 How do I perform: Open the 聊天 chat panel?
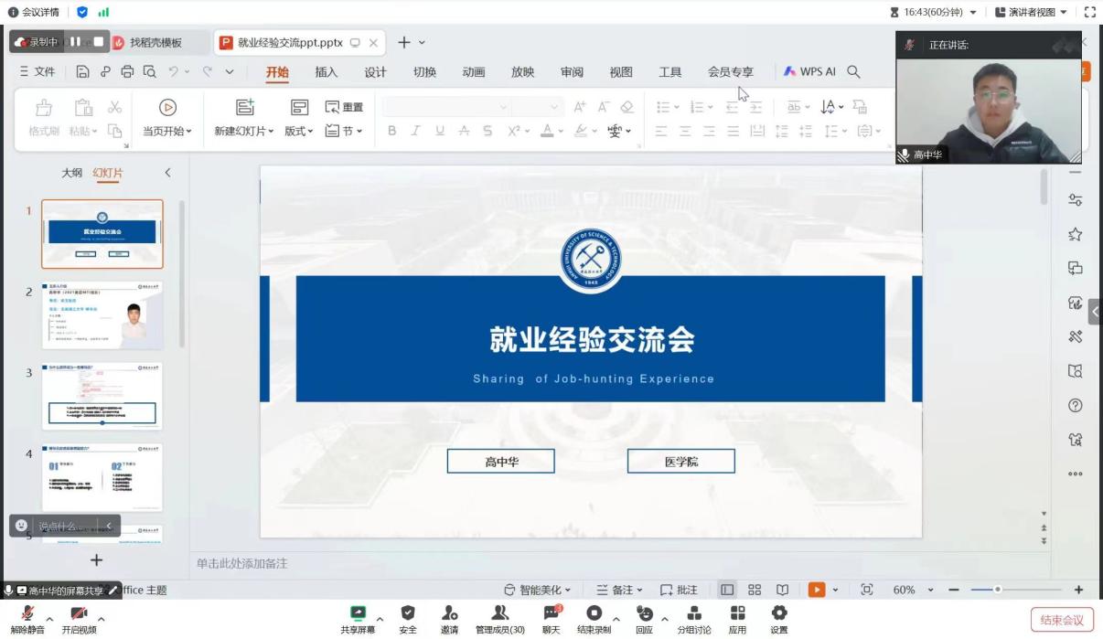(551, 613)
